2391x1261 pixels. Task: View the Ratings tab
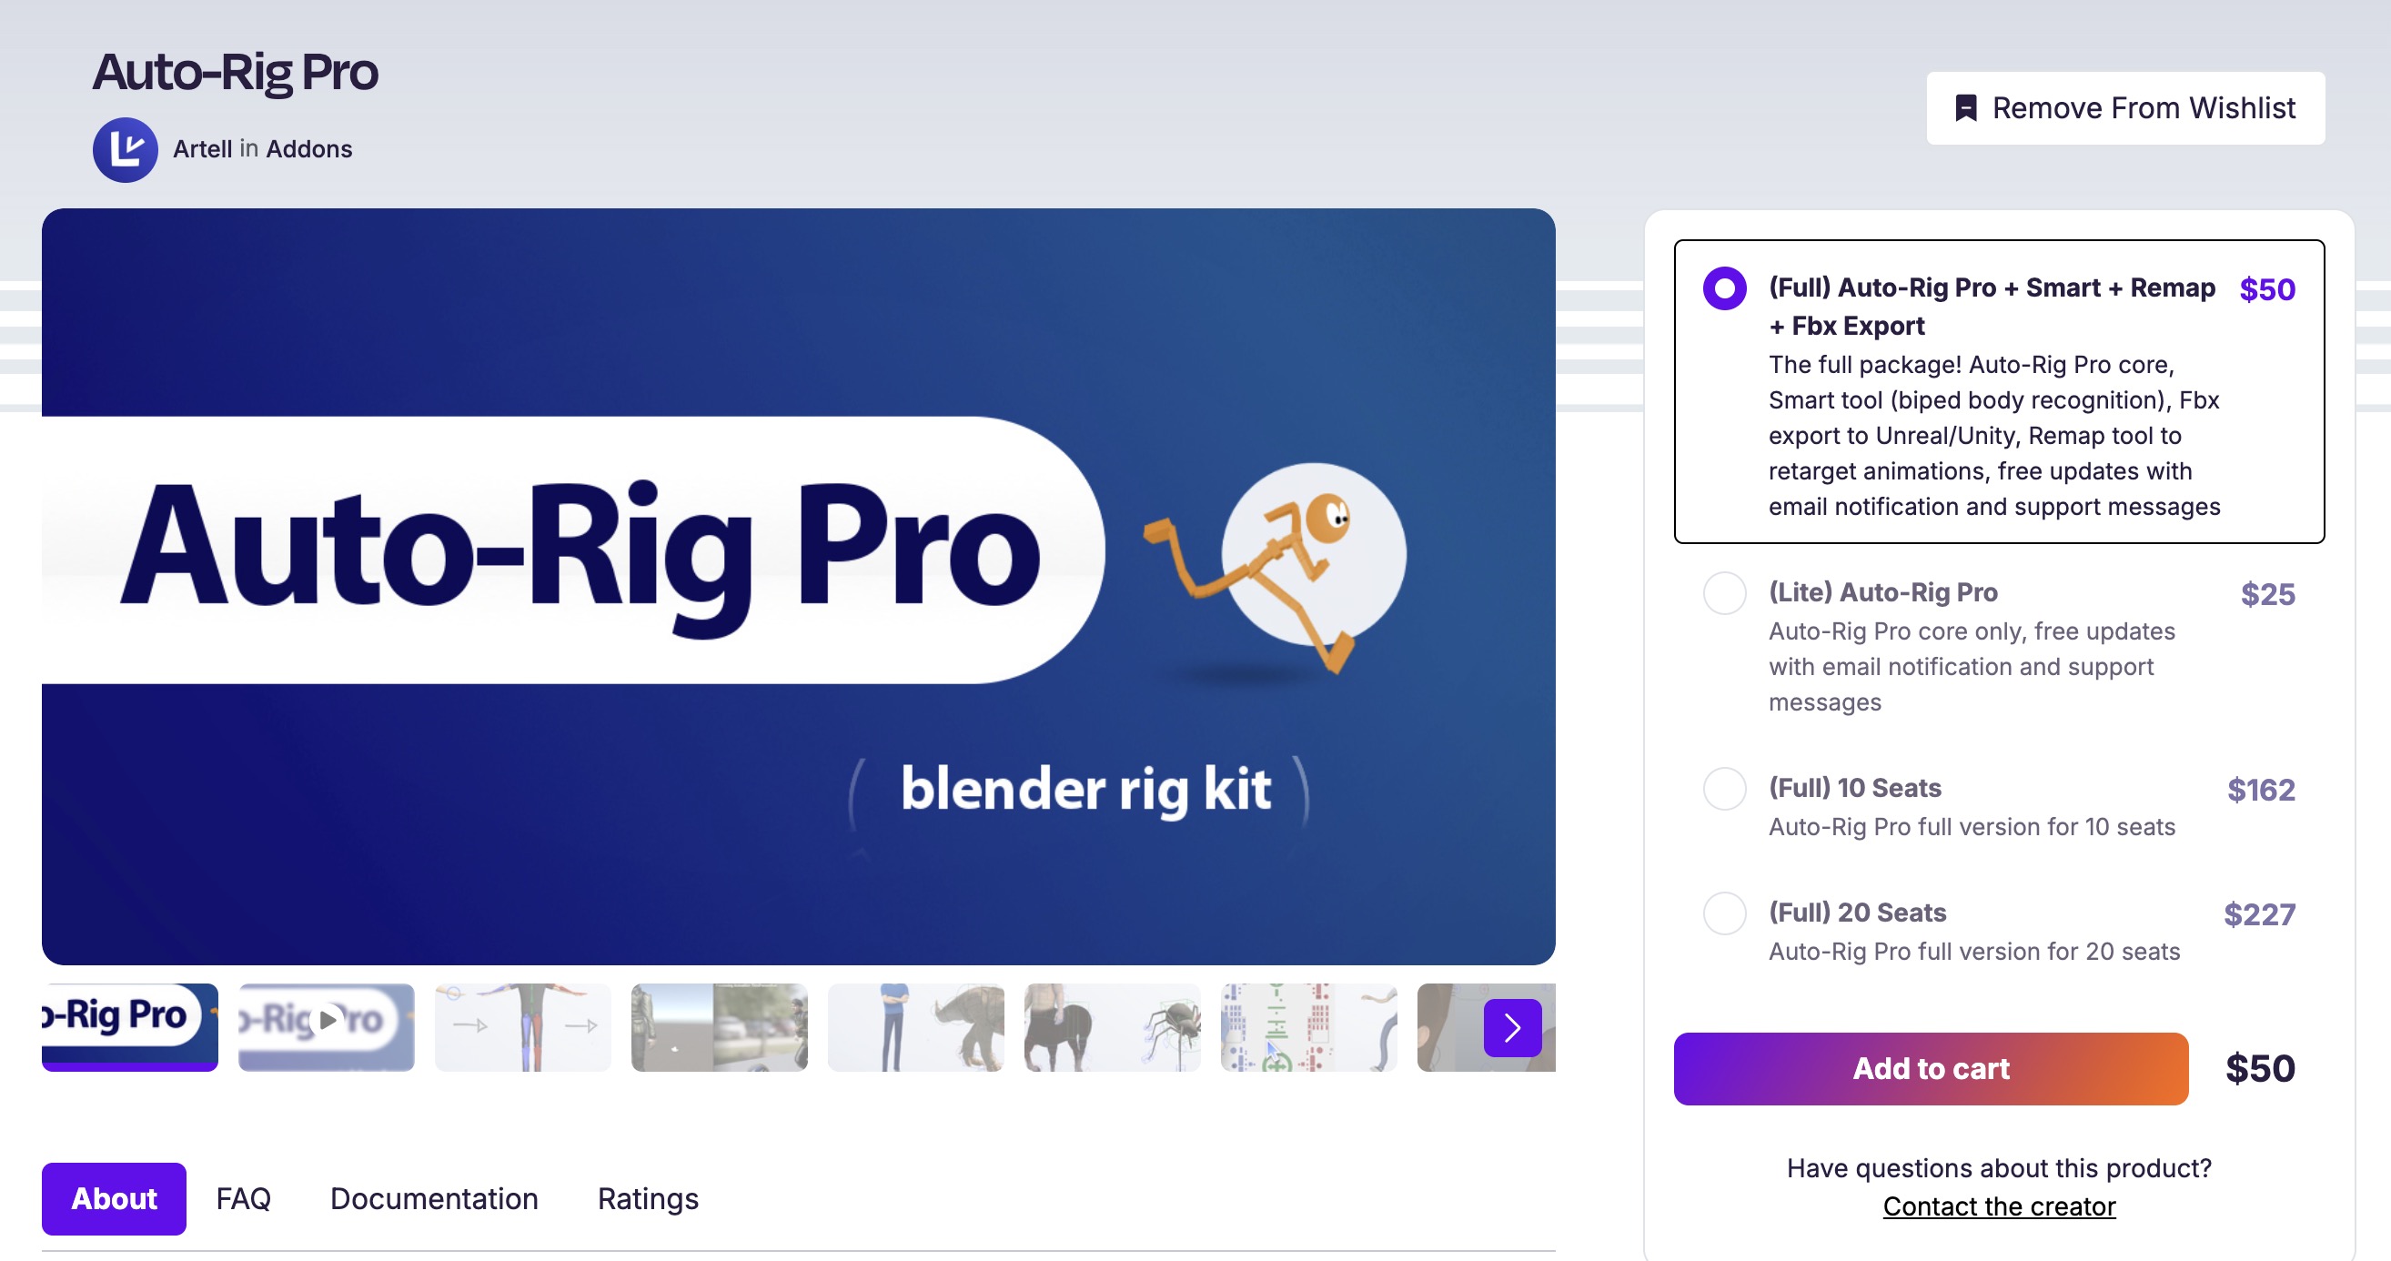(648, 1198)
